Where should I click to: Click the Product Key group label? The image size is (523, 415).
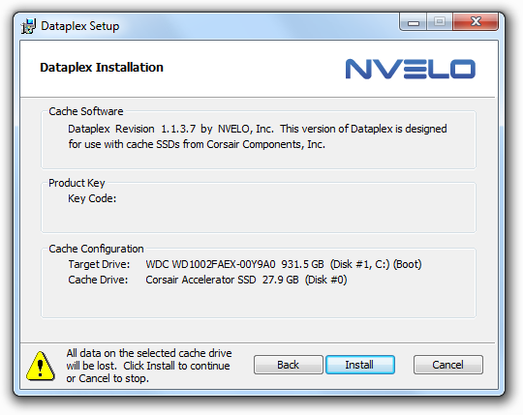(77, 183)
